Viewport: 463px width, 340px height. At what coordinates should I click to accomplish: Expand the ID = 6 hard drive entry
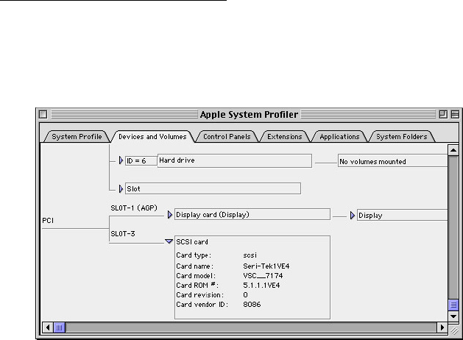tap(121, 160)
